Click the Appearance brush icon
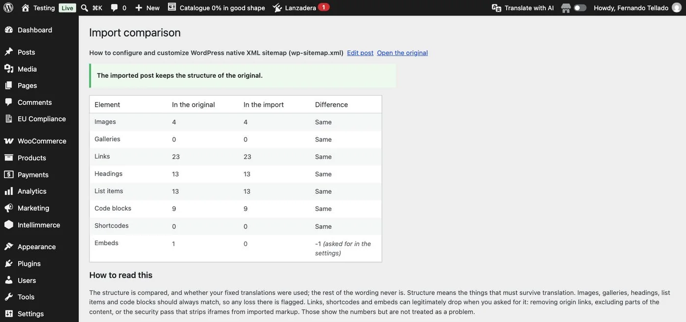This screenshot has width=686, height=322. coord(8,247)
